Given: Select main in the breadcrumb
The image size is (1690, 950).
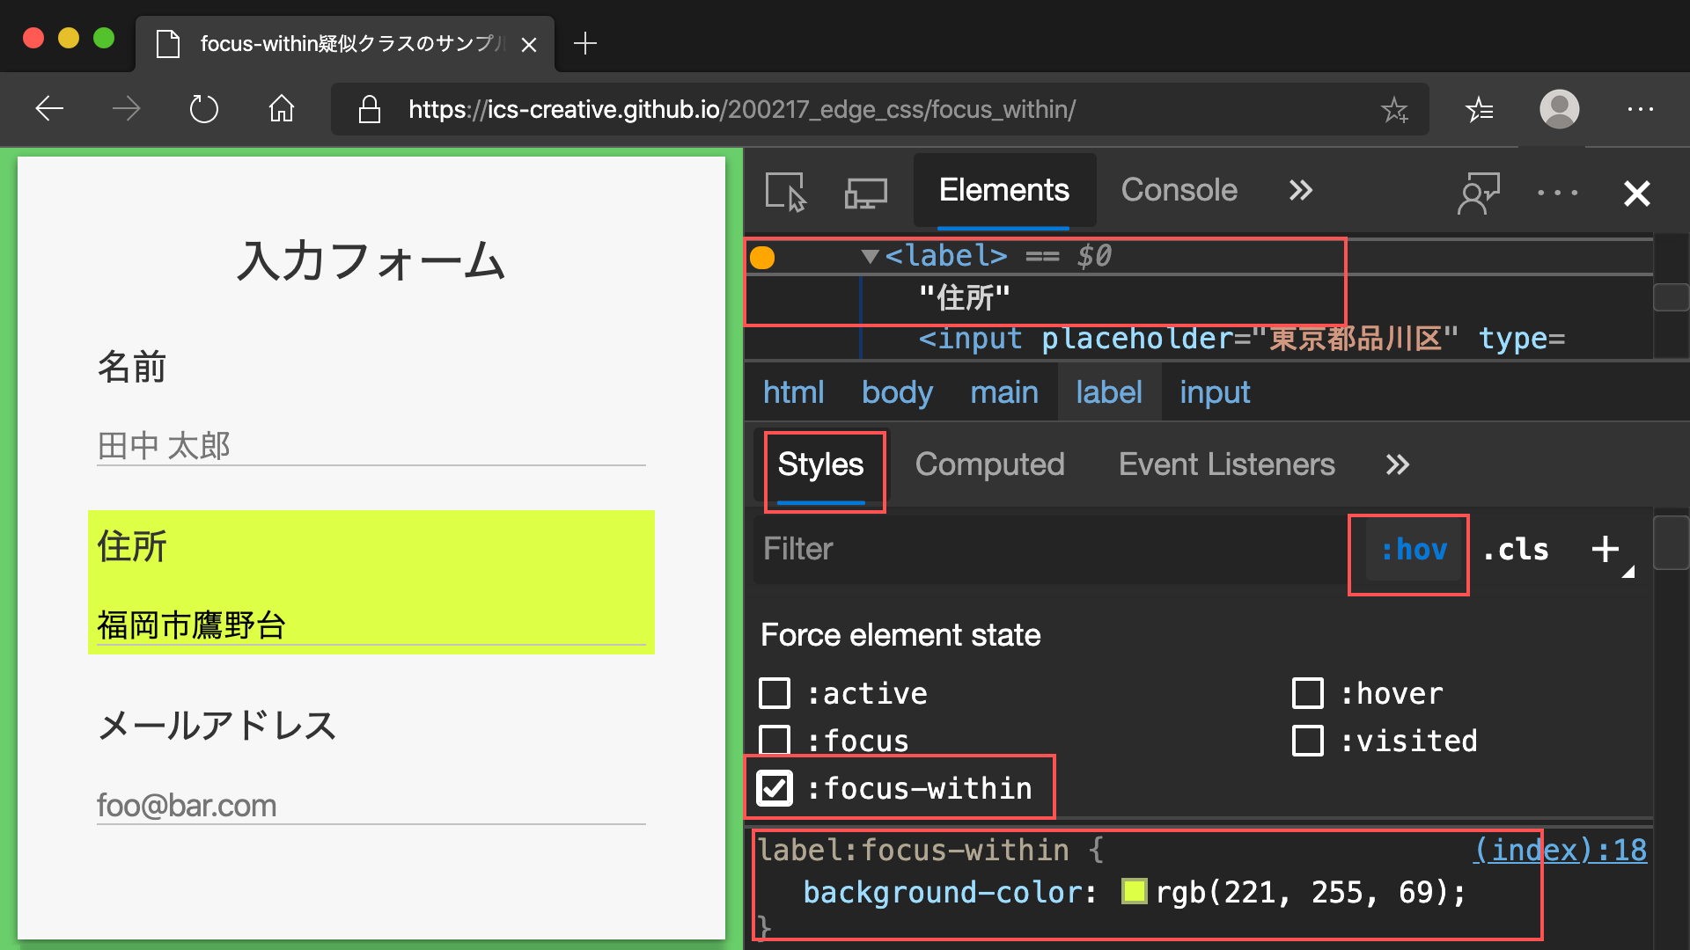Looking at the screenshot, I should (1004, 392).
